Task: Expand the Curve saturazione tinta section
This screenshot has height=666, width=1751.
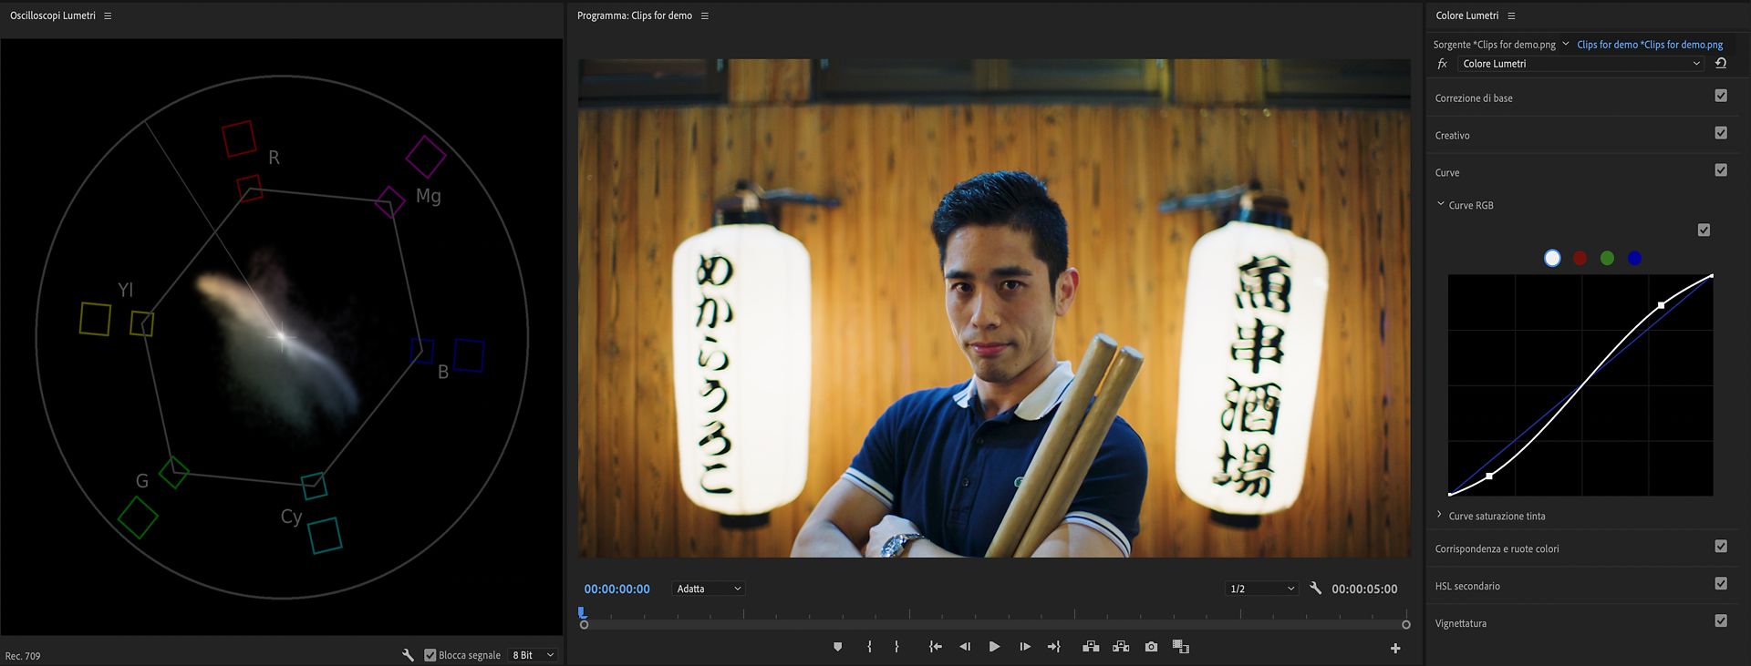Action: pyautogui.click(x=1440, y=516)
